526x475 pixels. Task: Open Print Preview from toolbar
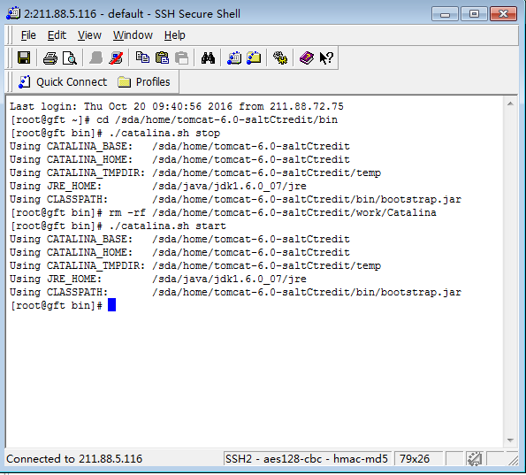coord(70,58)
